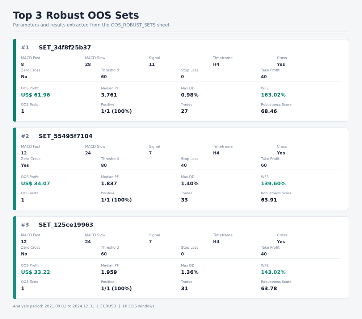This screenshot has height=319, width=362.
Task: Click Robustness Score 63.78
Action: coord(269,289)
